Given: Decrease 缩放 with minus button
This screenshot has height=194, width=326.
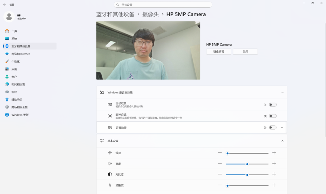Looking at the screenshot, I should point(220,153).
